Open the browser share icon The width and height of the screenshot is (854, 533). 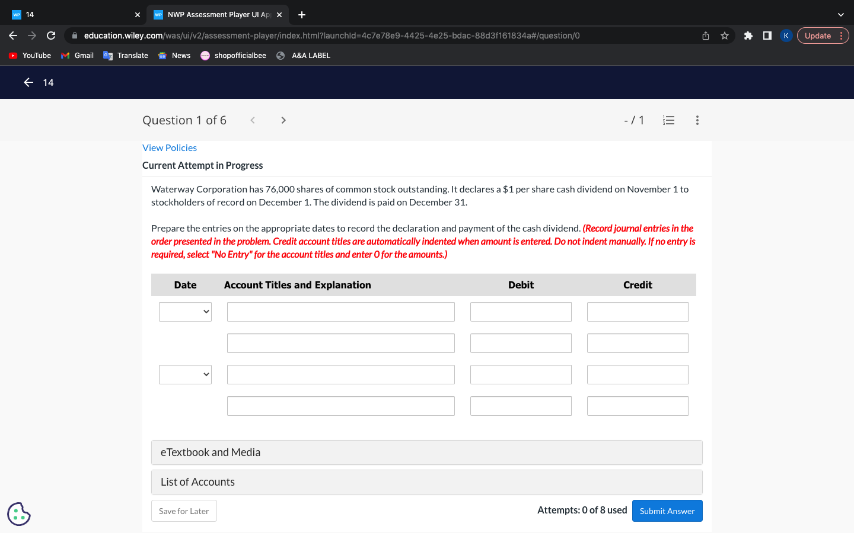pyautogui.click(x=705, y=36)
